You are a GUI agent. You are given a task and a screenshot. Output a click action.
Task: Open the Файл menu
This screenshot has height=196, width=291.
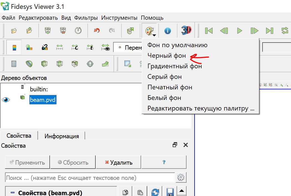coord(8,18)
